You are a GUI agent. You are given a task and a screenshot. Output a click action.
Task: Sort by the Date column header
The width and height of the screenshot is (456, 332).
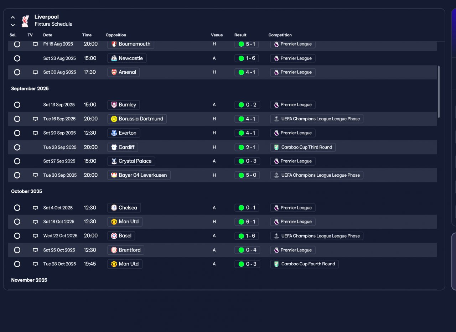click(48, 35)
